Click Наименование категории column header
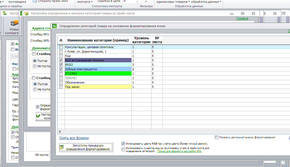 pos(98,40)
